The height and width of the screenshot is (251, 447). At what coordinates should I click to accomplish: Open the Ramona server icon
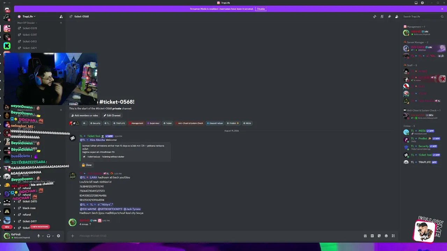pyautogui.click(x=7, y=203)
